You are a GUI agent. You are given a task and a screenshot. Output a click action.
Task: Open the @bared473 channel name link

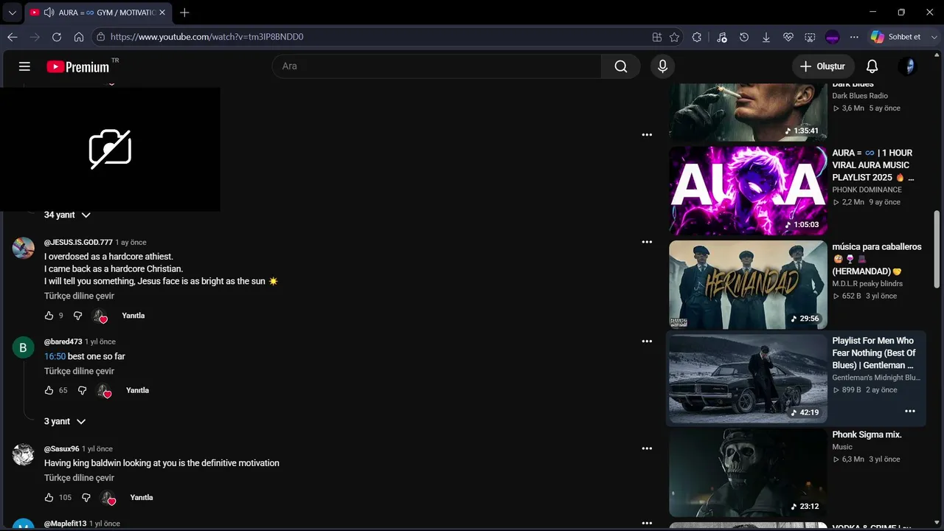point(63,341)
